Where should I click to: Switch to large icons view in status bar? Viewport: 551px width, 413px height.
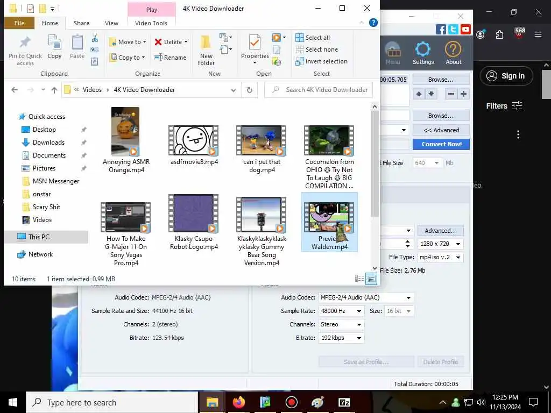pos(371,279)
